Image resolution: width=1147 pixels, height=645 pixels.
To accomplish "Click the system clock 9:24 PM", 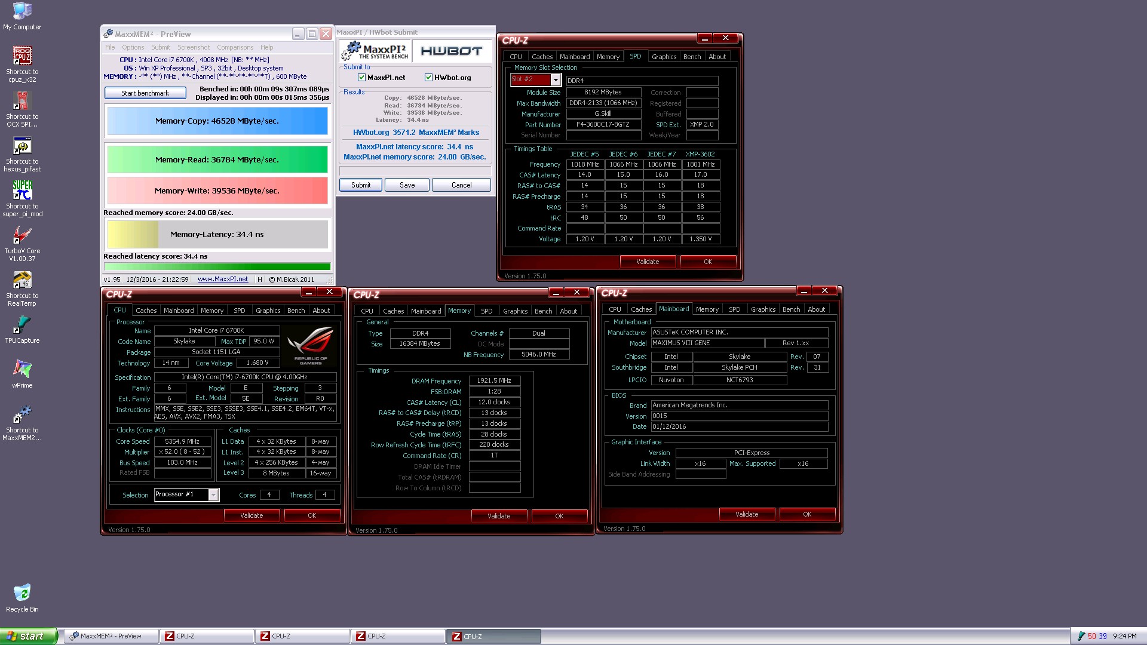I will point(1125,636).
